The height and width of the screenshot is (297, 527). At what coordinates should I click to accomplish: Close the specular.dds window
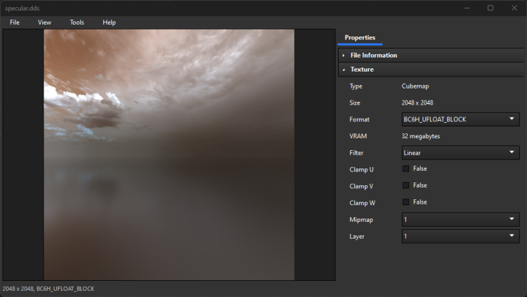(x=514, y=8)
